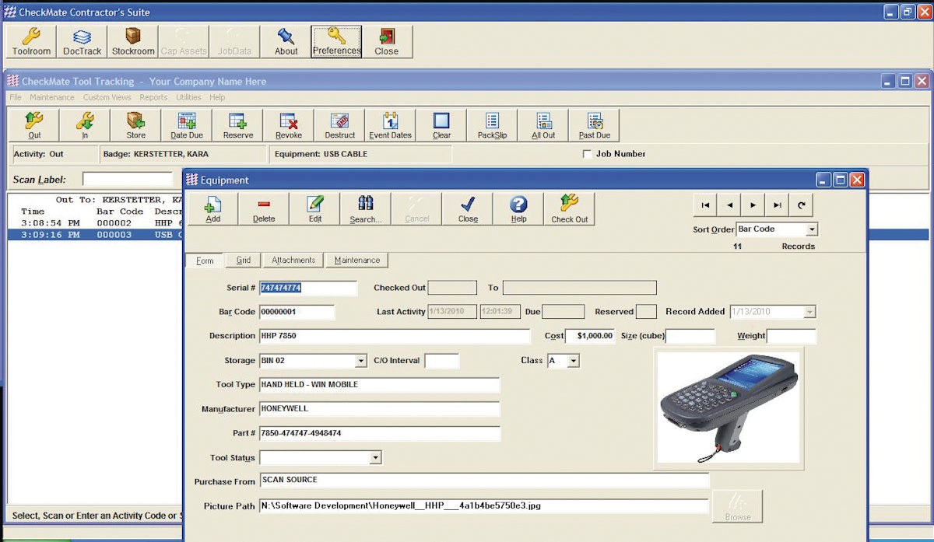Screen dimensions: 934x542
Task: Open the Class selection dropdown
Action: tap(571, 360)
